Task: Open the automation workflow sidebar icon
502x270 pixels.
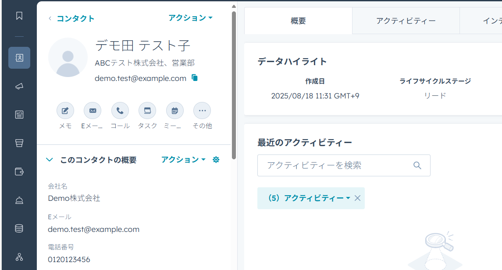Action: [x=19, y=257]
